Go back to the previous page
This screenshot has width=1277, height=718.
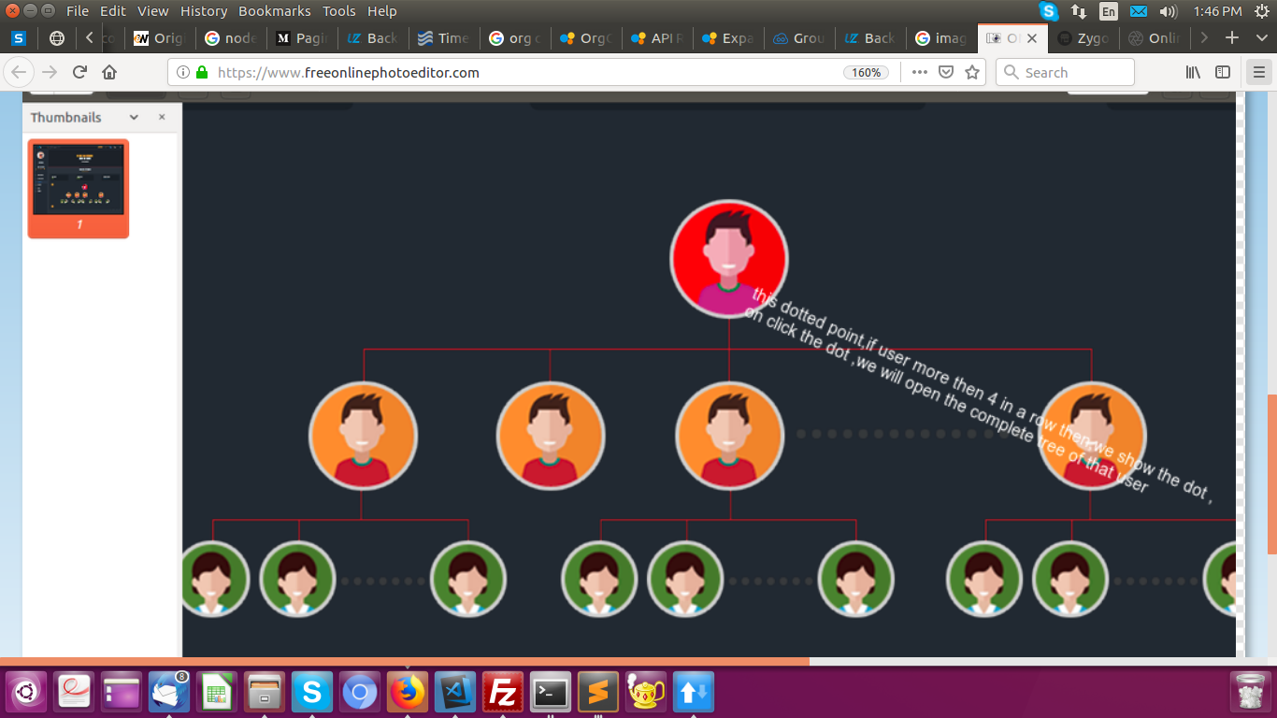pyautogui.click(x=21, y=72)
